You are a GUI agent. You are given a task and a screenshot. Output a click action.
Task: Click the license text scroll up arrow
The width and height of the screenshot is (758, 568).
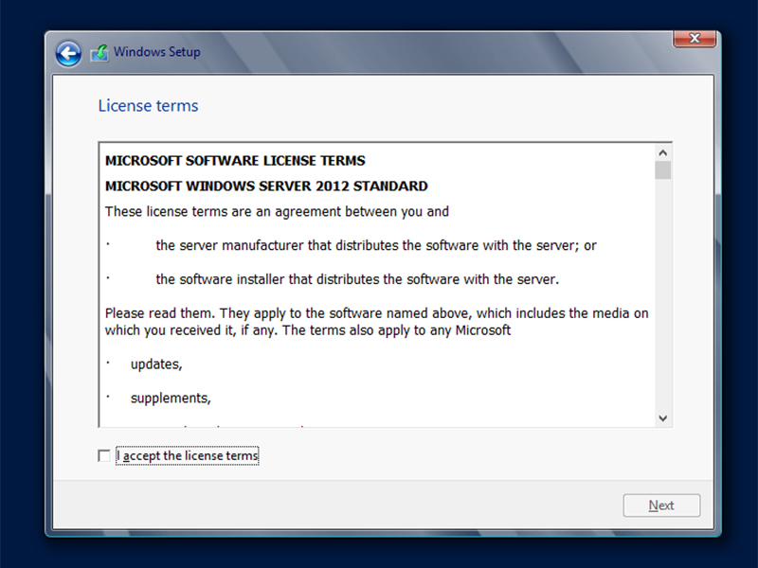click(x=662, y=152)
